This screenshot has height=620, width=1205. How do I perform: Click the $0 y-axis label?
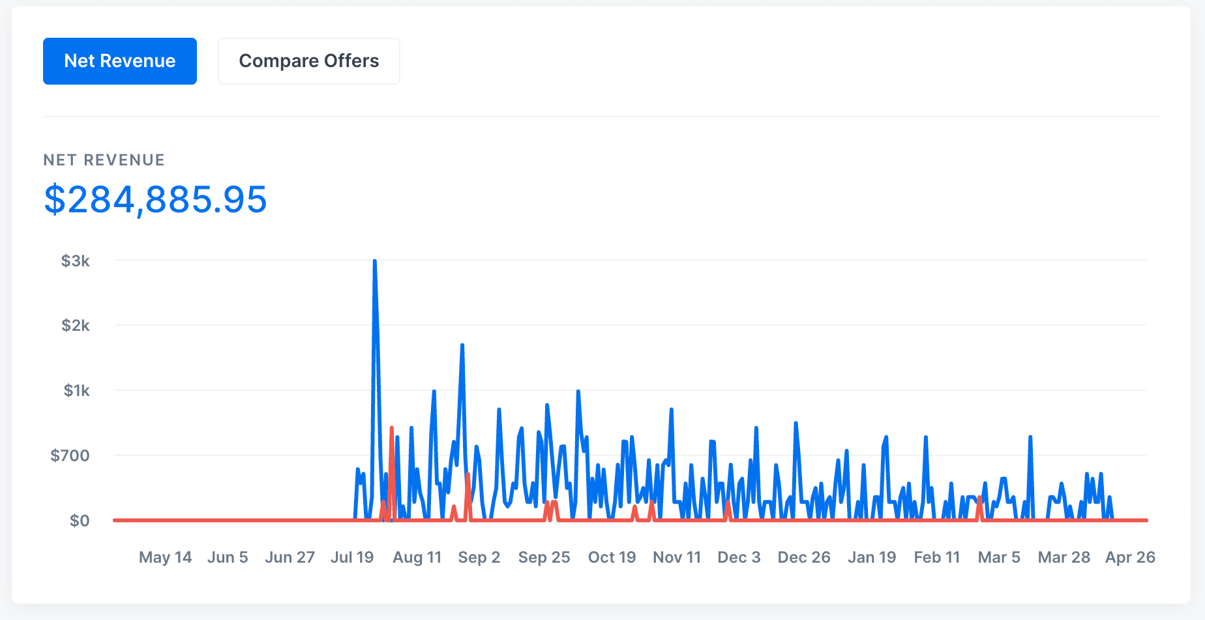pyautogui.click(x=80, y=521)
